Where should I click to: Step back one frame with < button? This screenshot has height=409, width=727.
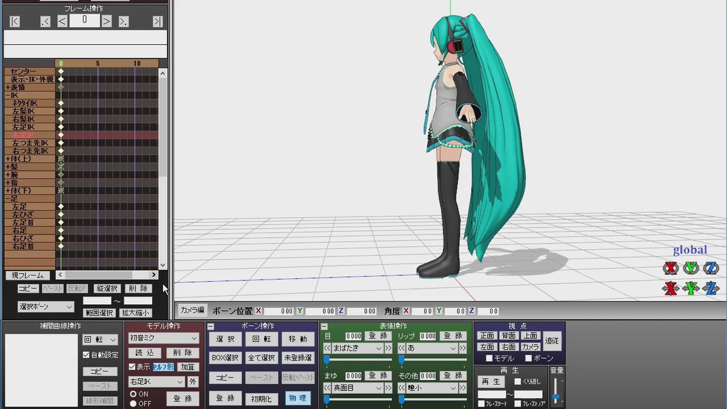[62, 21]
